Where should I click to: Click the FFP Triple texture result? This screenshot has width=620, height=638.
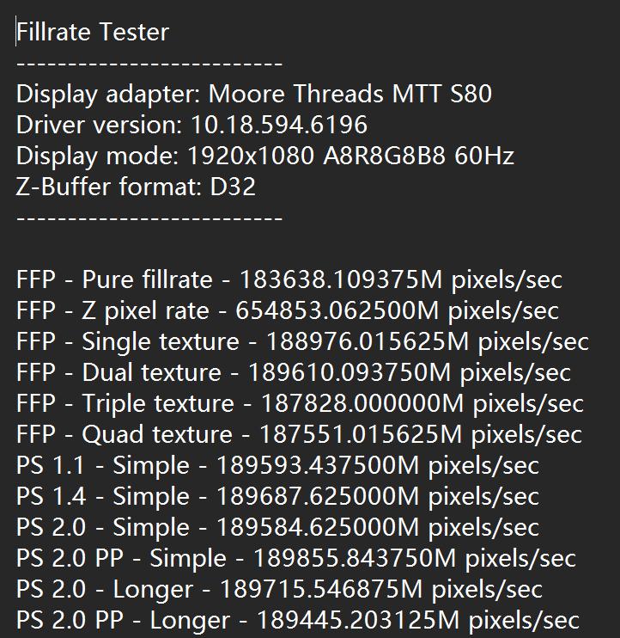coord(300,404)
